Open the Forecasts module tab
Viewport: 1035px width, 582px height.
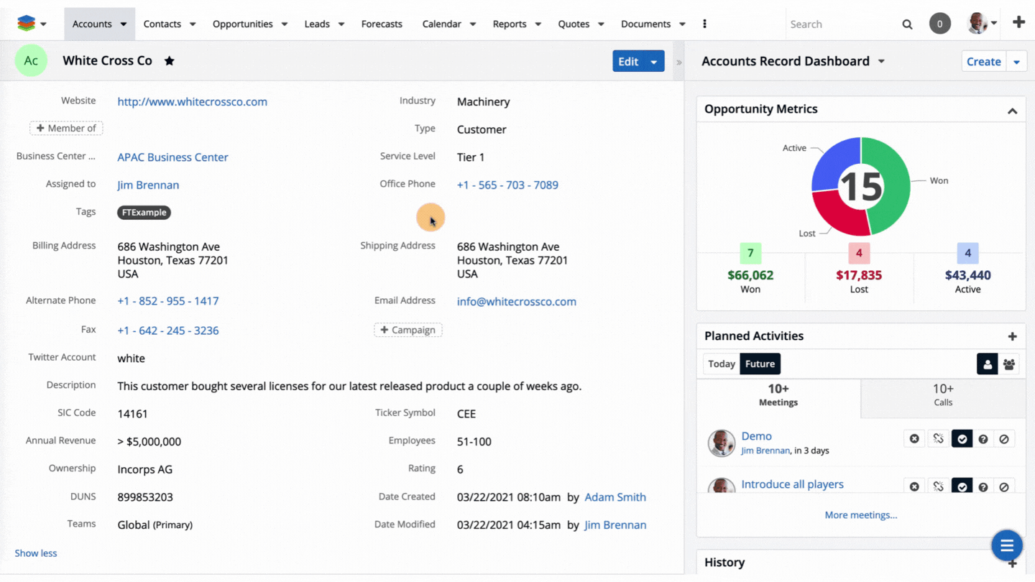click(x=382, y=24)
